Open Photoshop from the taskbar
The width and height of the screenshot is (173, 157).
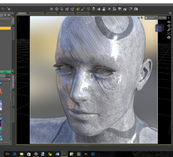93,154
